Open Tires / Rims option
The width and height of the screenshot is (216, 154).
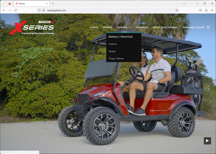116,58
